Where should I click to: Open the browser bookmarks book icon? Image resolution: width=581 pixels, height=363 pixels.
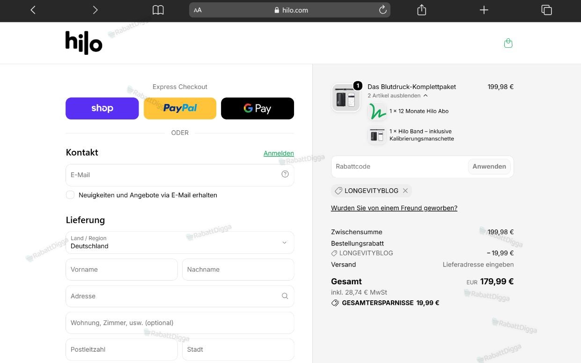pos(158,10)
